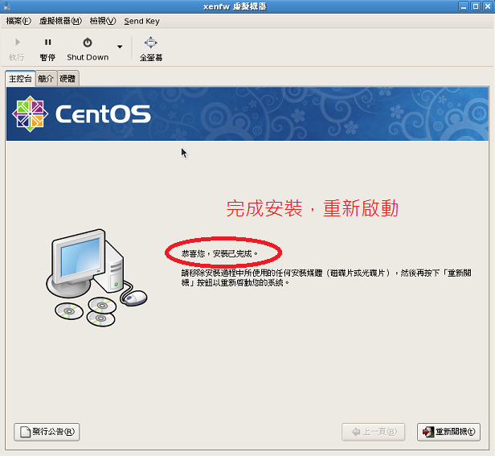495x456 pixels.
Task: Click the CentOS logo in banner
Action: (81, 113)
